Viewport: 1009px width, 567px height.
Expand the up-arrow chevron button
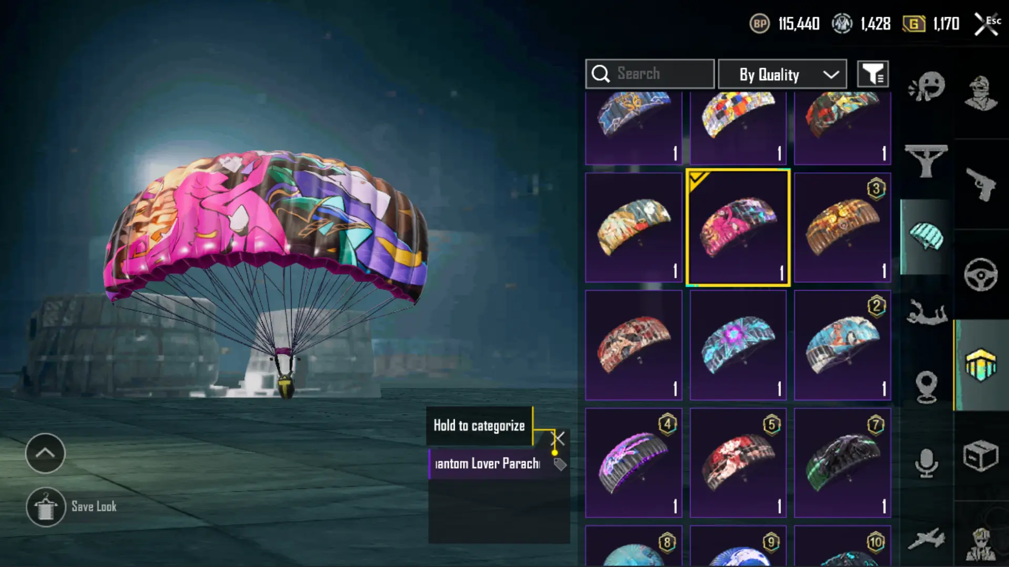click(45, 453)
